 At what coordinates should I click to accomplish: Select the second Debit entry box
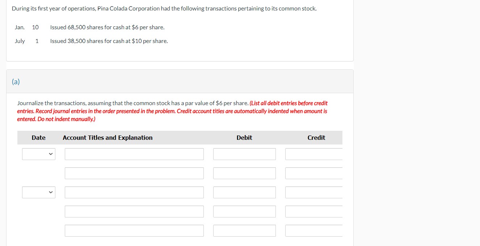tap(244, 173)
